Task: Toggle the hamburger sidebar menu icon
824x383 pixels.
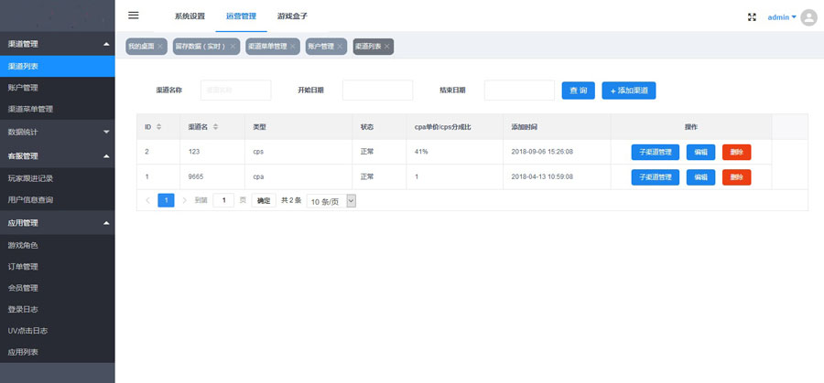Action: [134, 16]
